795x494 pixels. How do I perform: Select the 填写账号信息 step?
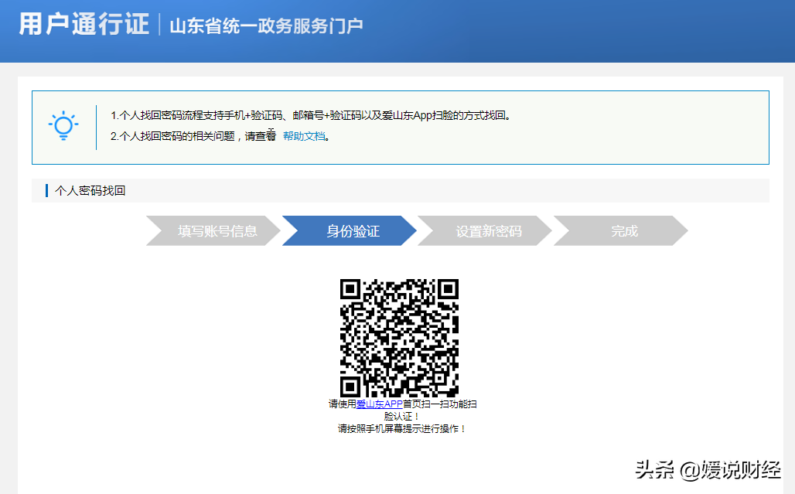pos(213,231)
